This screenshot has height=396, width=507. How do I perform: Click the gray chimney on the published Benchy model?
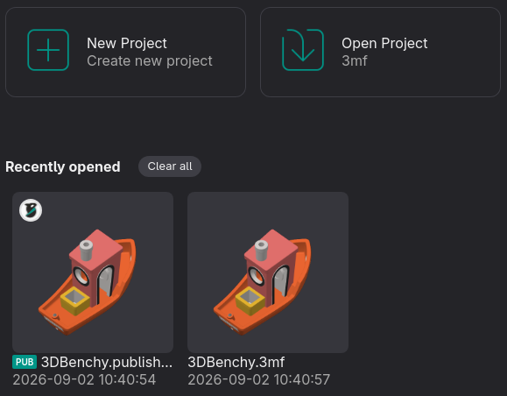tap(86, 250)
